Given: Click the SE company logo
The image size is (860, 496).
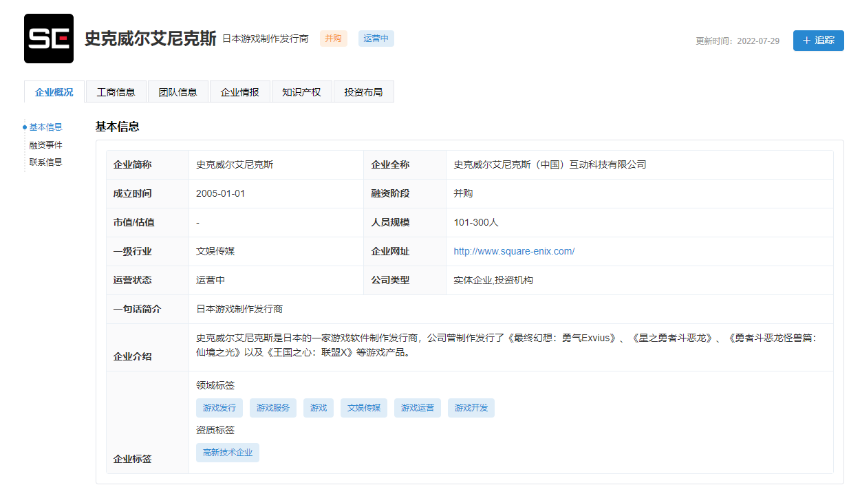Looking at the screenshot, I should pos(49,39).
